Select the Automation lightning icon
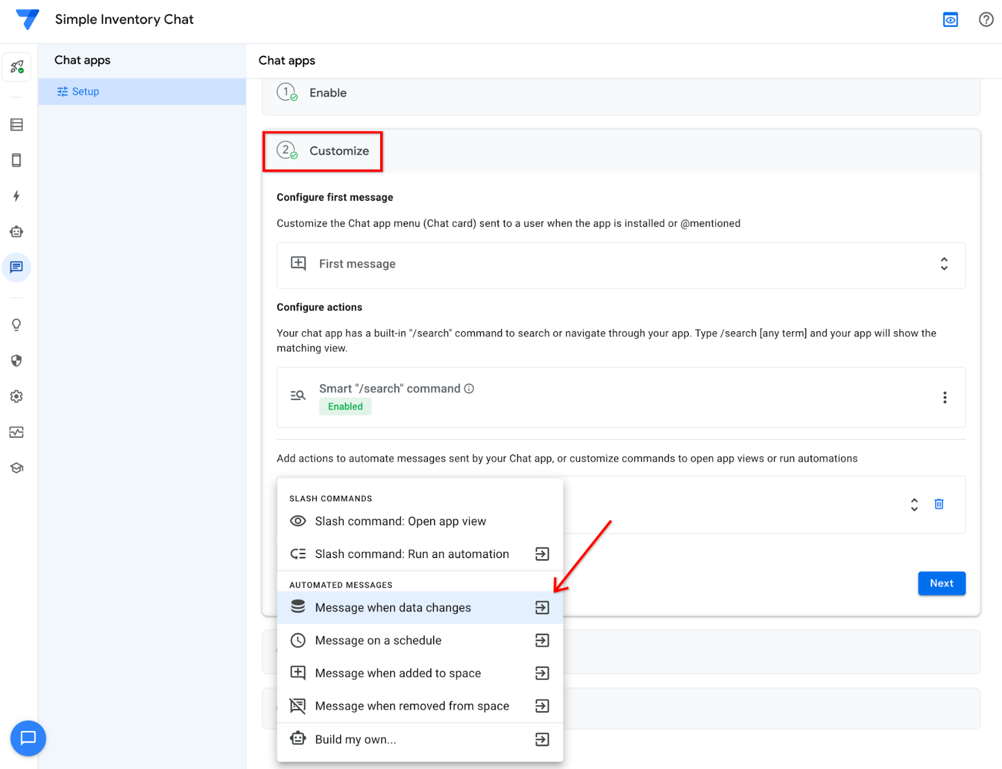 coord(16,196)
